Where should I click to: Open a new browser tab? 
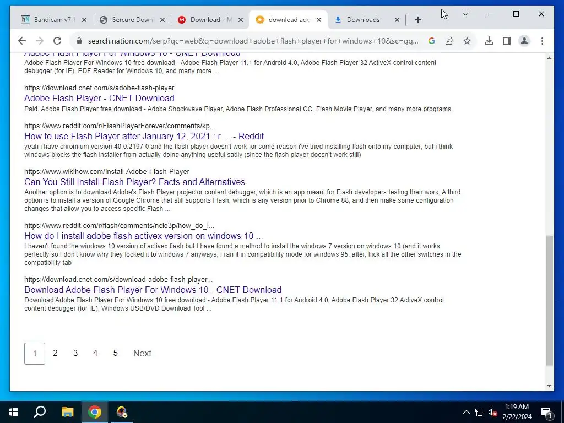pyautogui.click(x=417, y=20)
